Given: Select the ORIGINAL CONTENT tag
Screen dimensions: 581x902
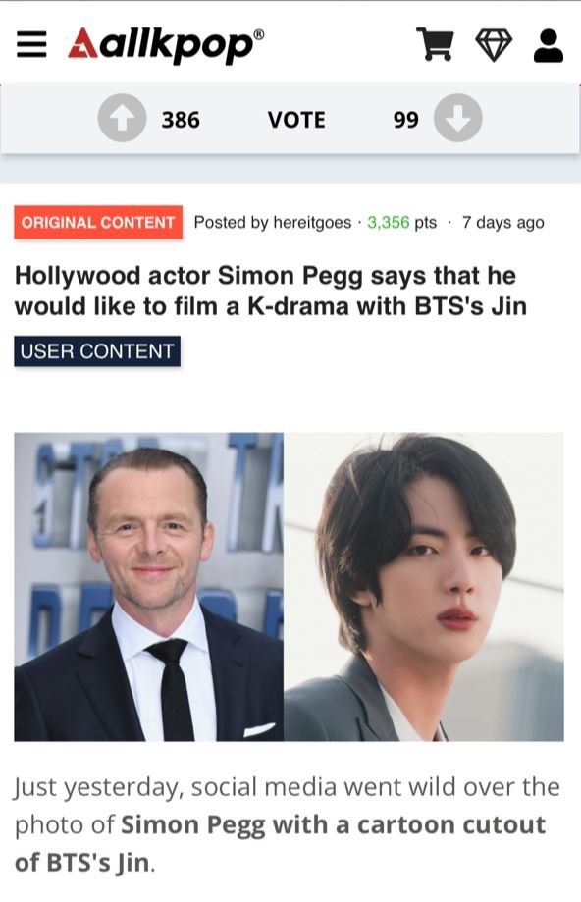Looking at the screenshot, I should (98, 222).
